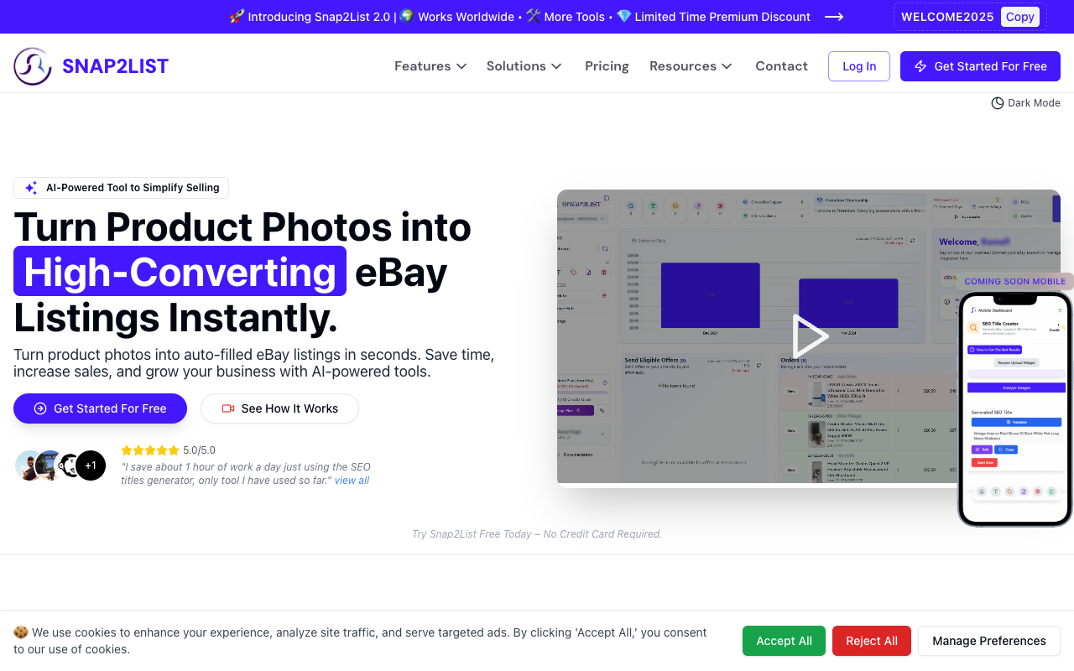This screenshot has width=1074, height=671.
Task: Accept all cookies
Action: (784, 641)
